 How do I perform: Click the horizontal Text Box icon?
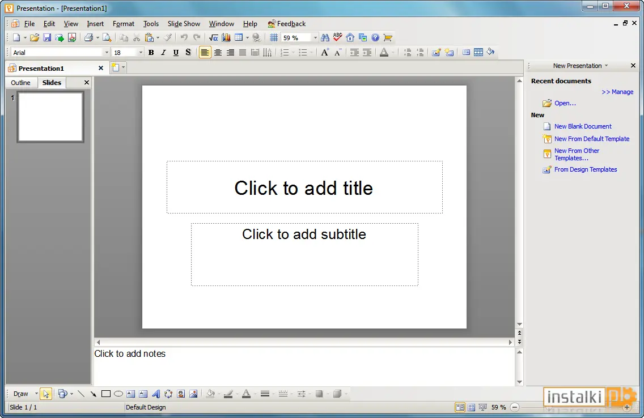pyautogui.click(x=130, y=394)
